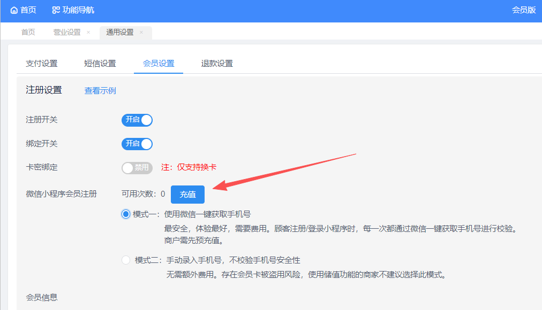This screenshot has height=310, width=542.
Task: Close the 通用设置 tab
Action: 141,33
